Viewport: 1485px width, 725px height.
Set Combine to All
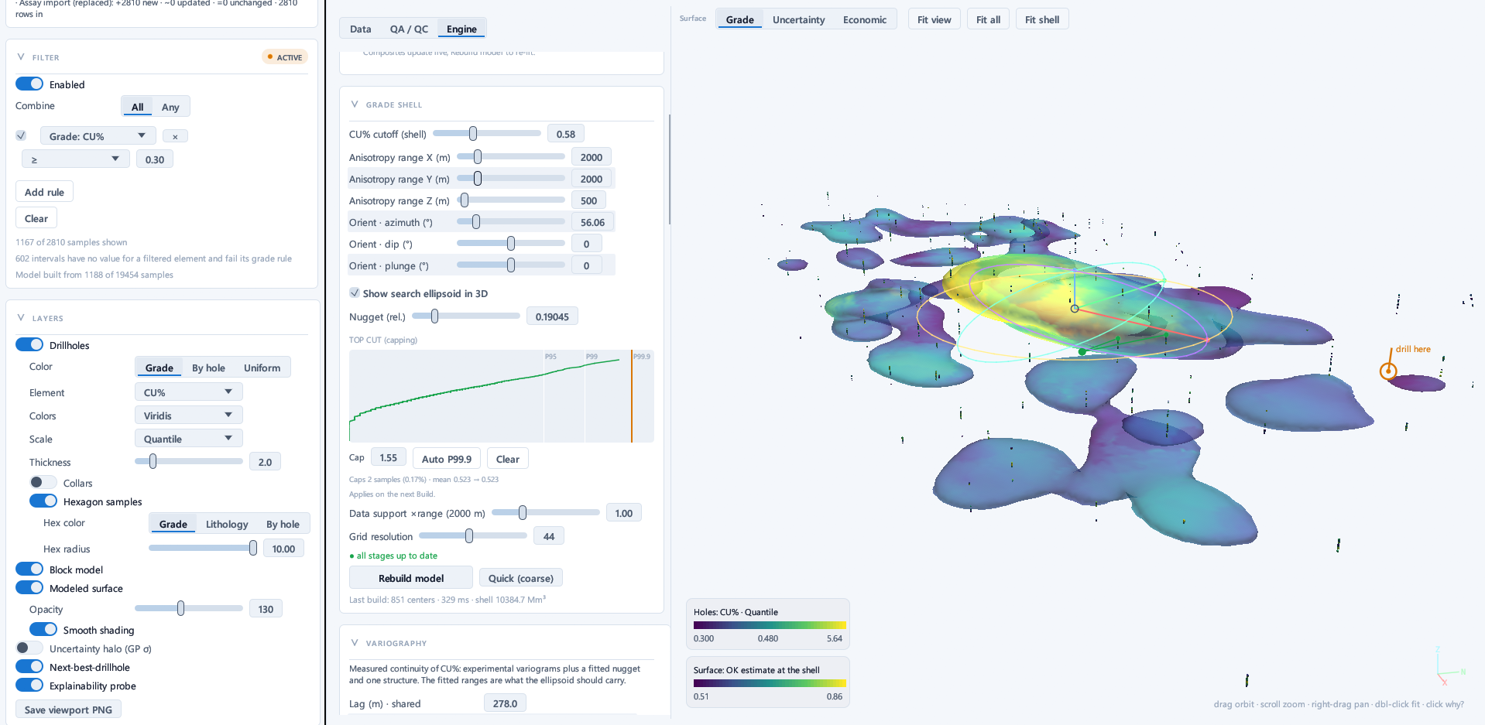pos(137,107)
